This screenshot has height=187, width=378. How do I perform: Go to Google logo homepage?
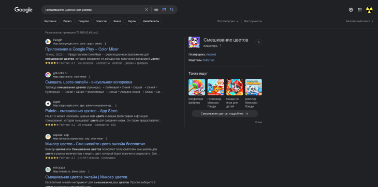[23, 10]
